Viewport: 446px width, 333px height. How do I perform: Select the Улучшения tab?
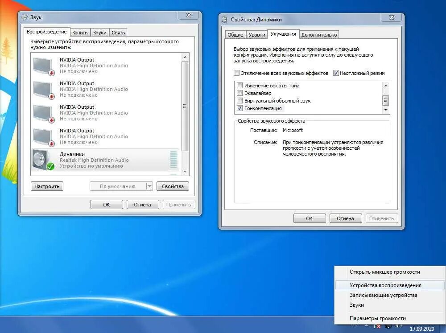click(283, 34)
